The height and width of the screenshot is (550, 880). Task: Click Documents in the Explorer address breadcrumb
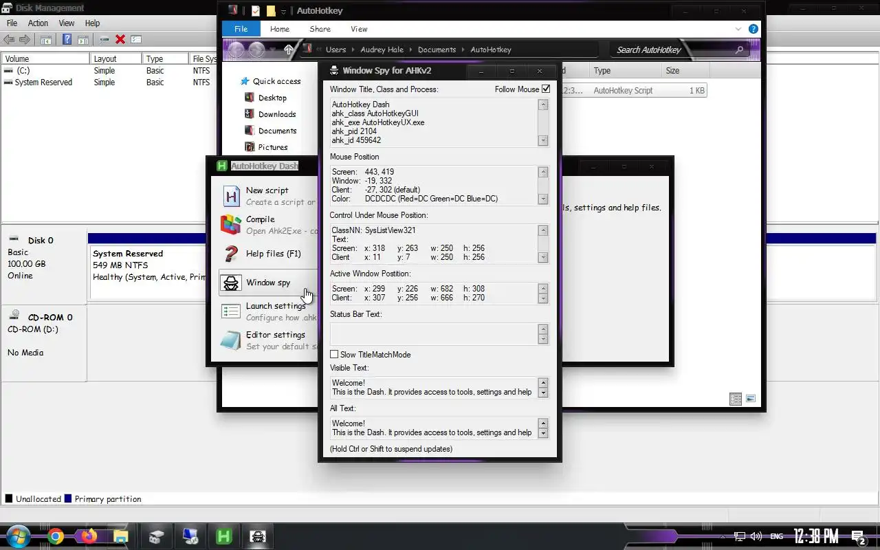pyautogui.click(x=437, y=49)
